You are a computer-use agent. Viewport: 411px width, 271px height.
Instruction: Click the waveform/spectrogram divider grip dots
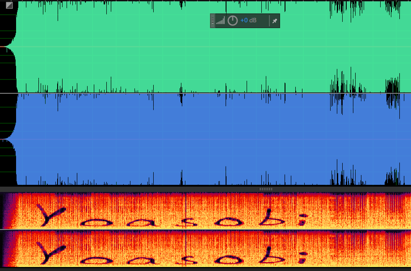click(265, 189)
